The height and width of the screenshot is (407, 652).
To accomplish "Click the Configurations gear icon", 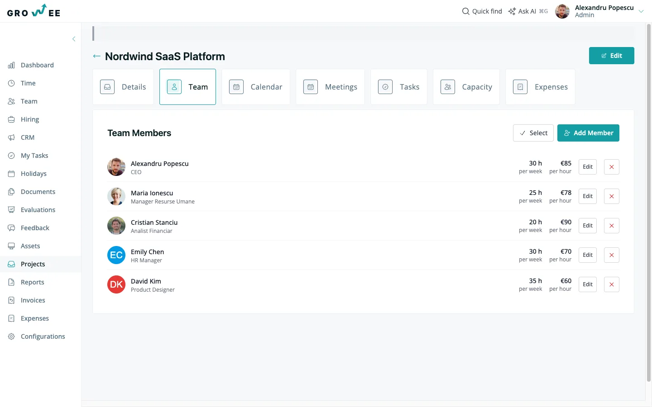I will tap(11, 336).
